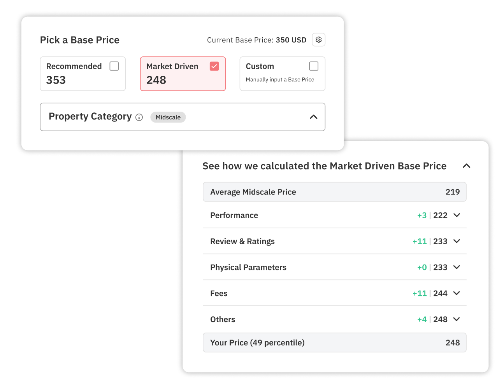
Task: Click 'Manually input a Base Price' text
Action: (280, 80)
